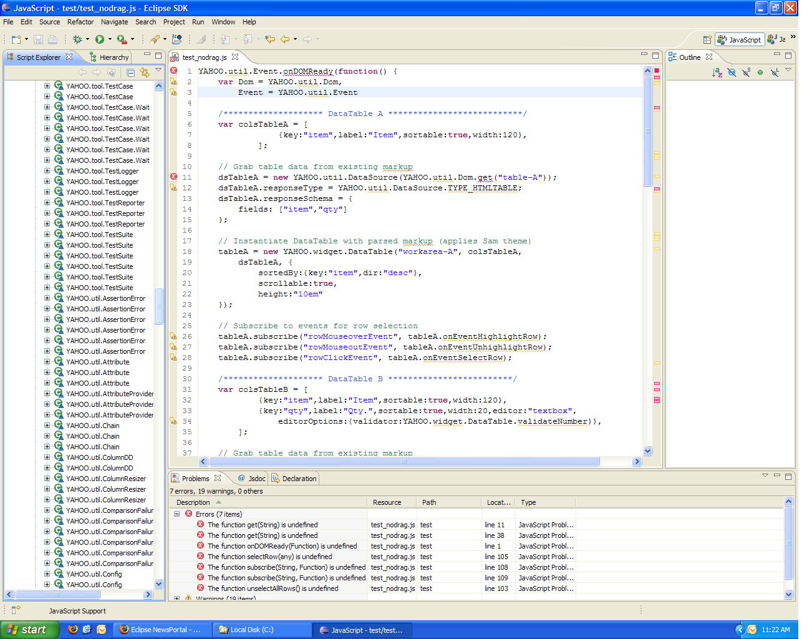Maximize the Problems panel
Screen dimensions: 812x639
[788, 476]
